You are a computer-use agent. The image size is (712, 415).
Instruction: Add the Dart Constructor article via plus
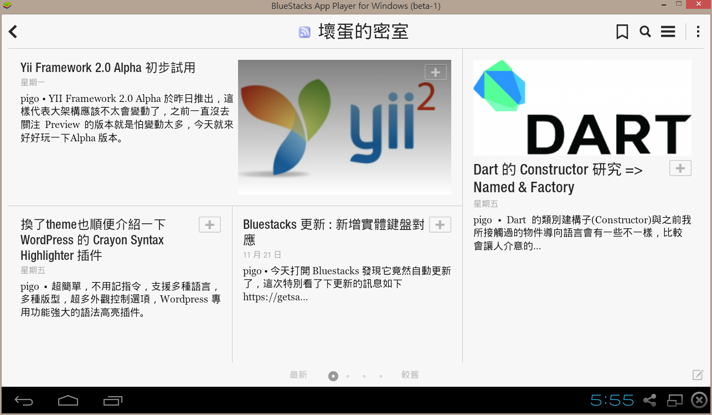click(680, 168)
